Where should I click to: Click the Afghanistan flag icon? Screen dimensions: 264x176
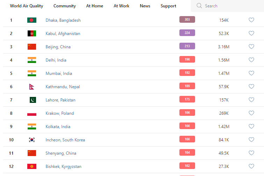32,33
